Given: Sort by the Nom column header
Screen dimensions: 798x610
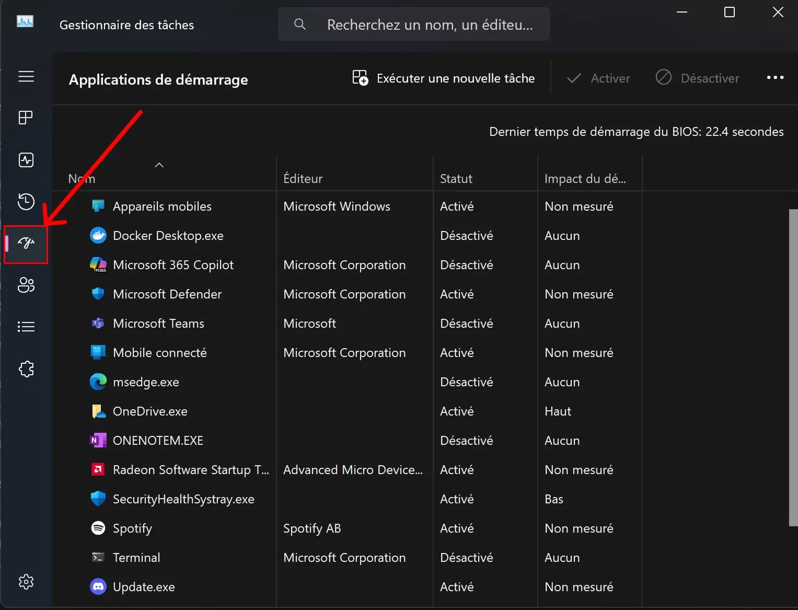Looking at the screenshot, I should (x=82, y=179).
